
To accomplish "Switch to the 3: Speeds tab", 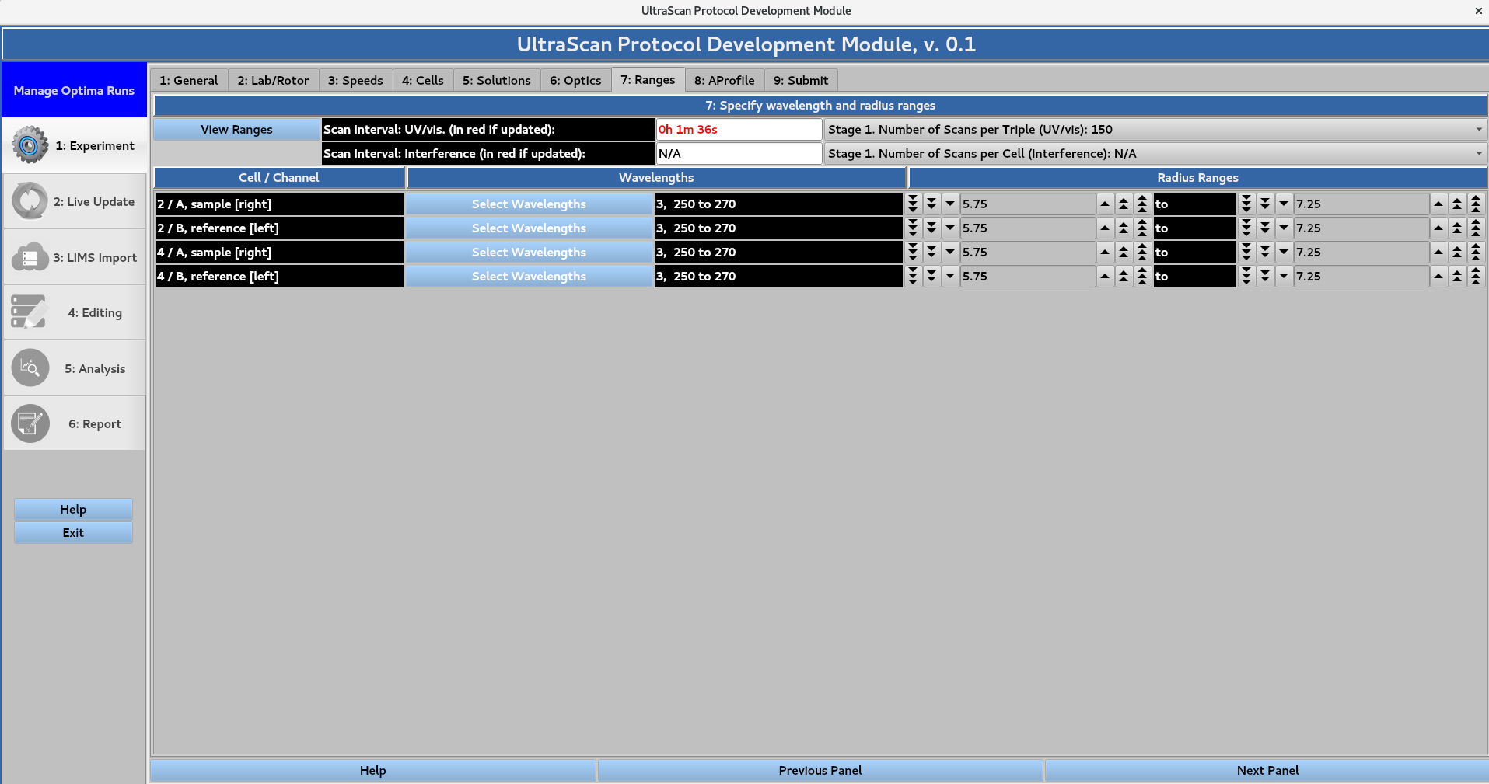I will click(x=355, y=80).
